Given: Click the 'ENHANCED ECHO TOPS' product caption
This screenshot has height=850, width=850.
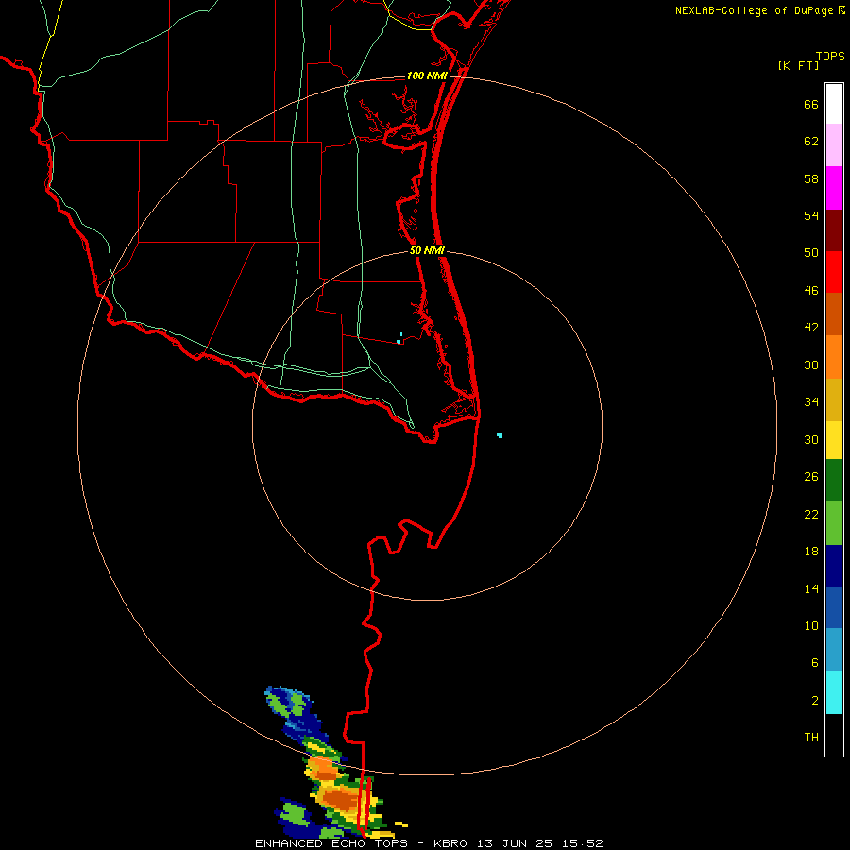Looking at the screenshot, I should (331, 843).
